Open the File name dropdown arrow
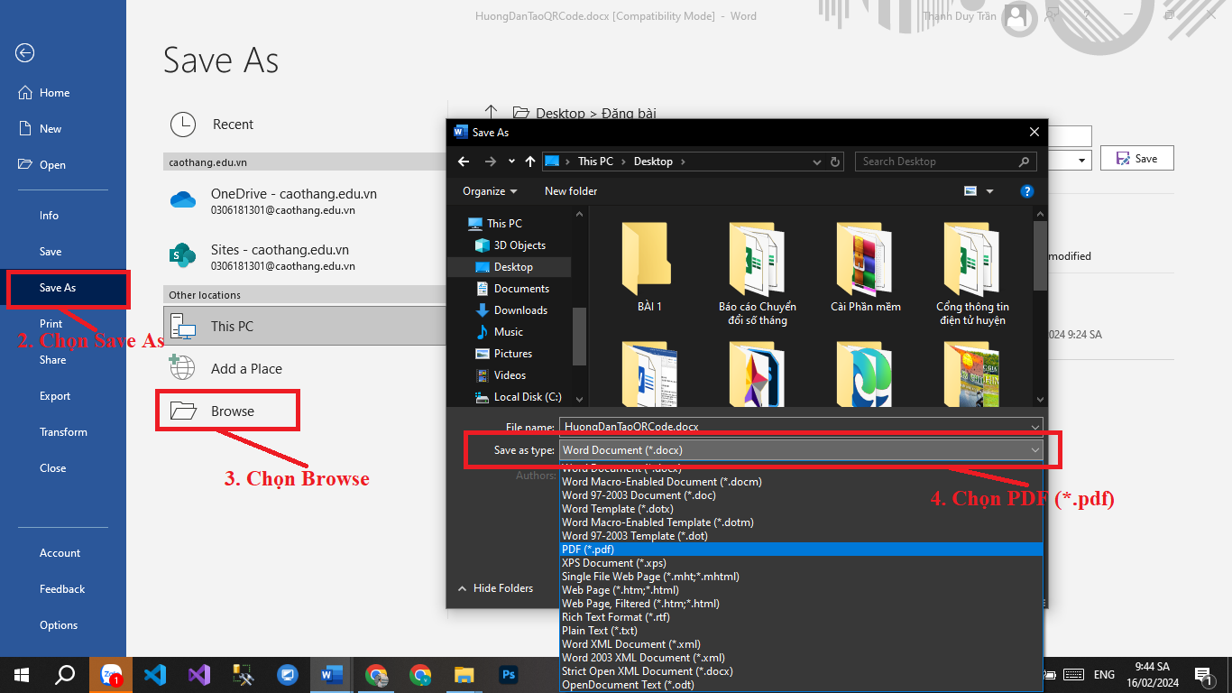 point(1034,426)
